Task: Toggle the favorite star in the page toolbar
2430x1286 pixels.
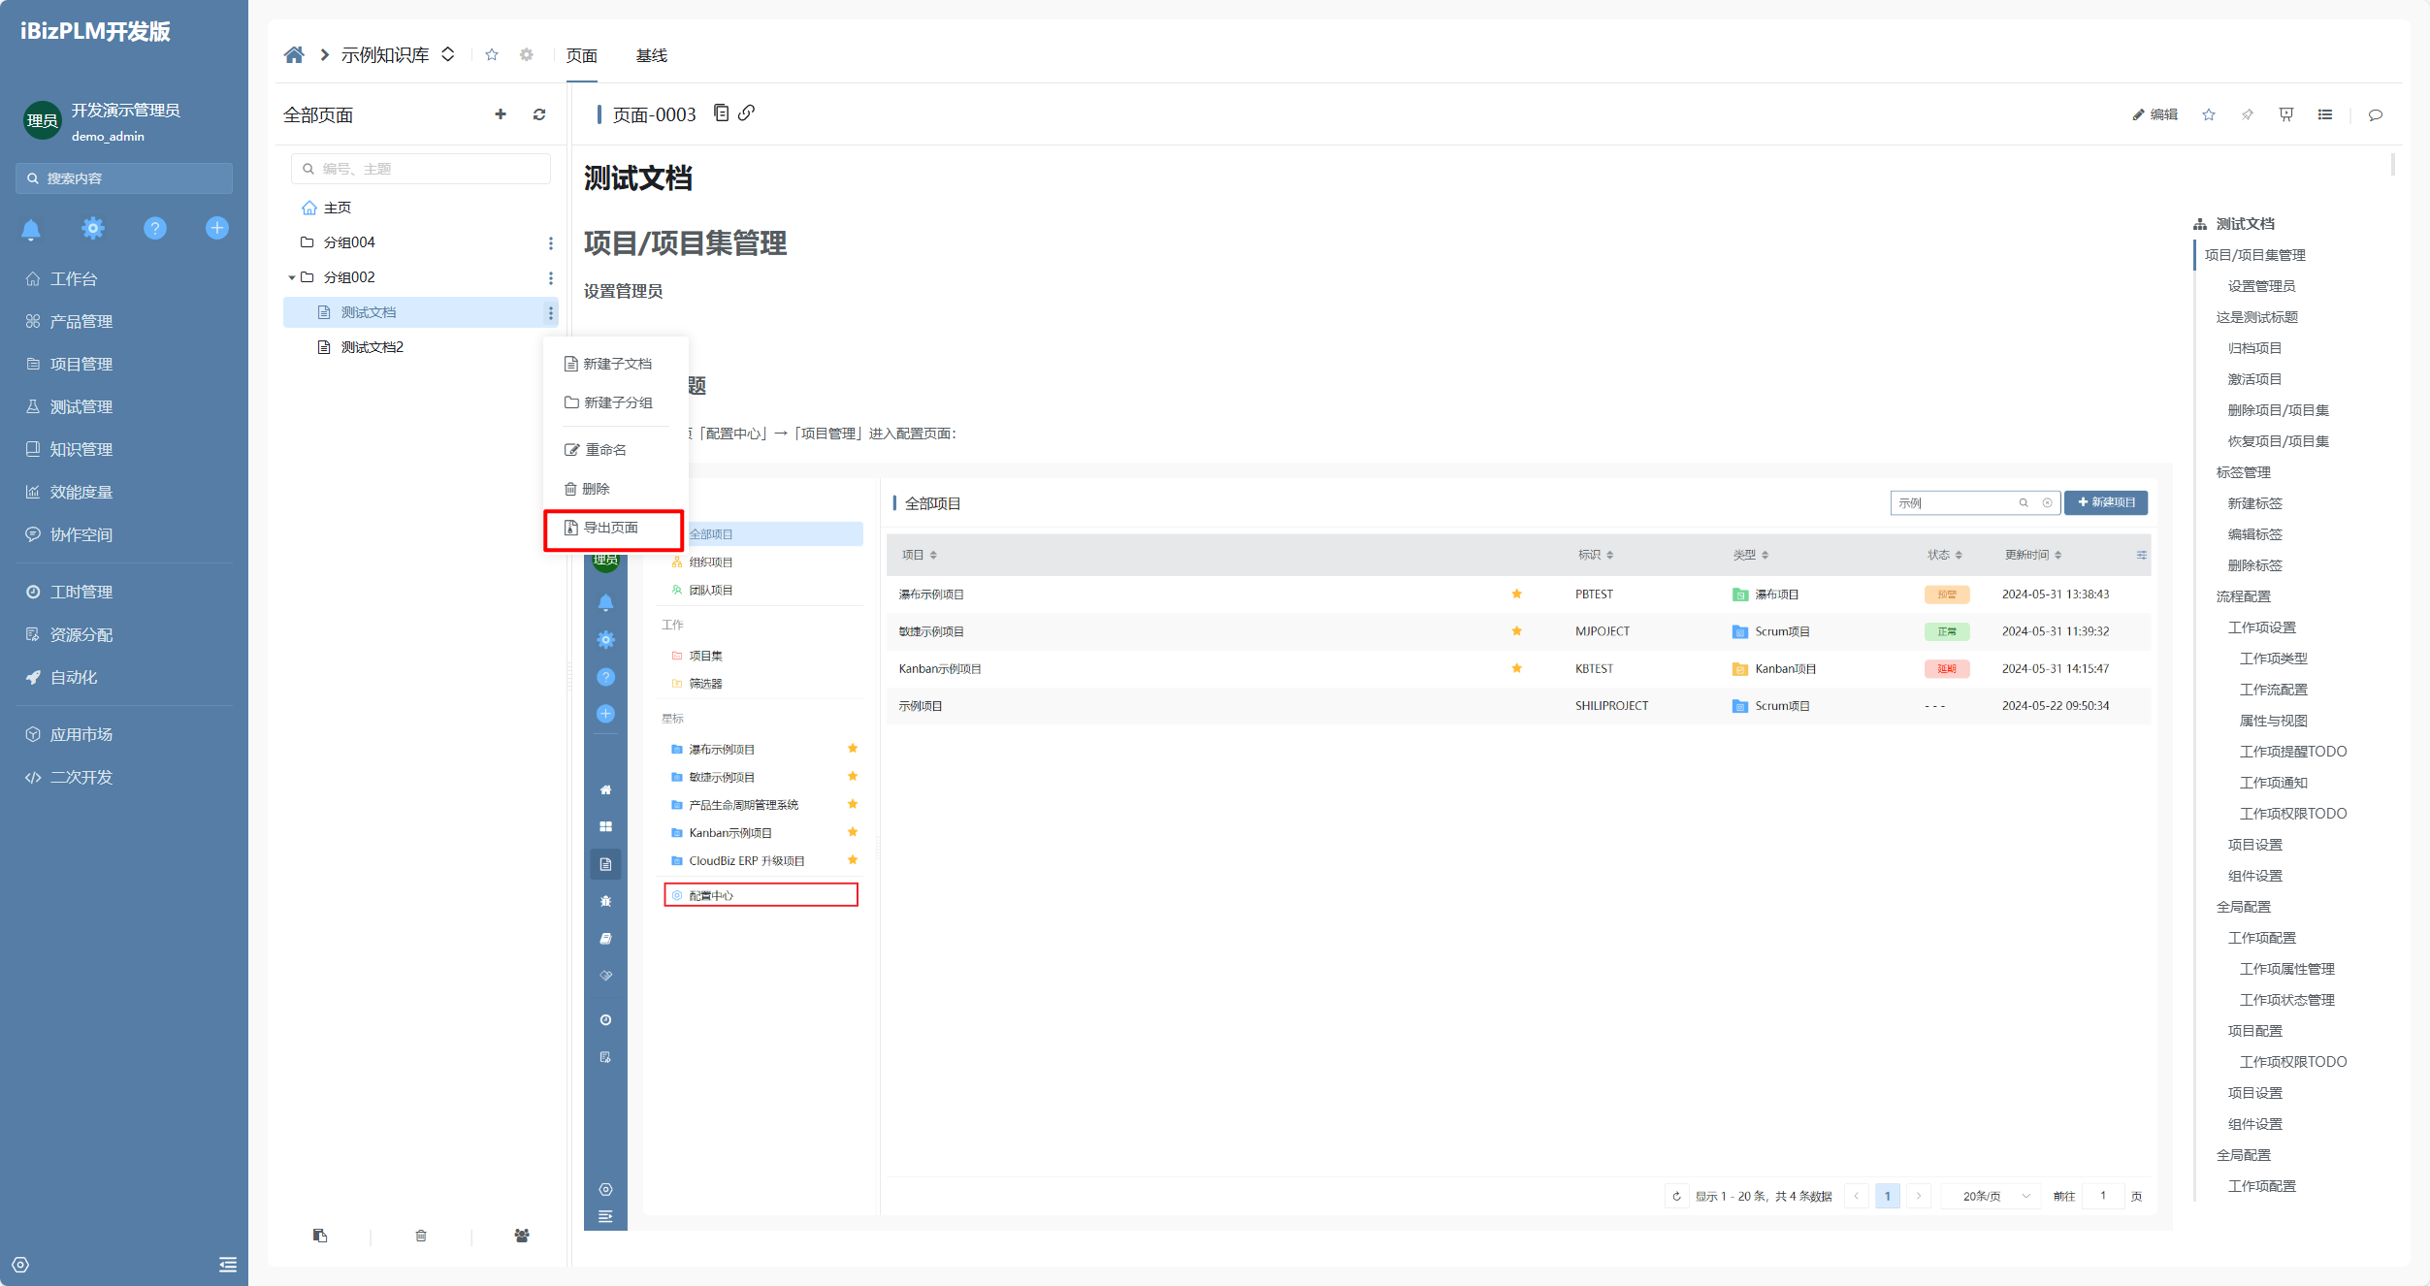Action: 2209,114
